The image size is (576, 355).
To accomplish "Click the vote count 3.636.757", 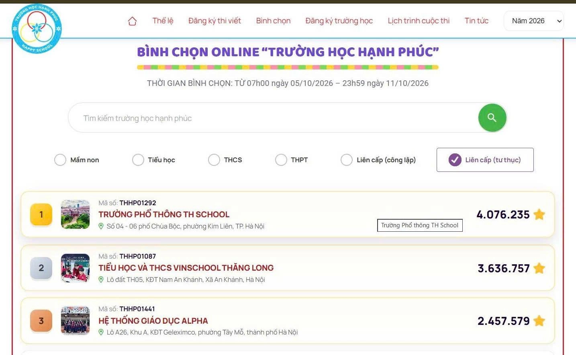I will coord(504,268).
